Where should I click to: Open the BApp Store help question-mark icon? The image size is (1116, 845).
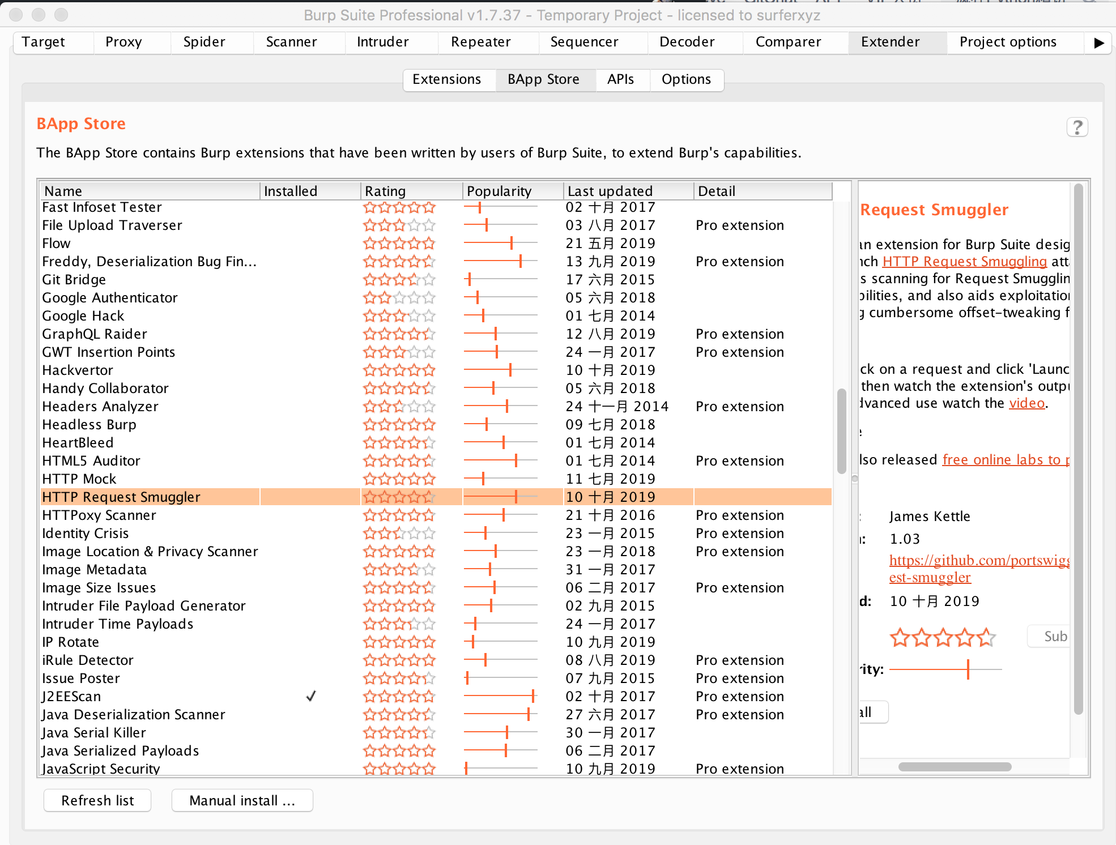[x=1077, y=127]
